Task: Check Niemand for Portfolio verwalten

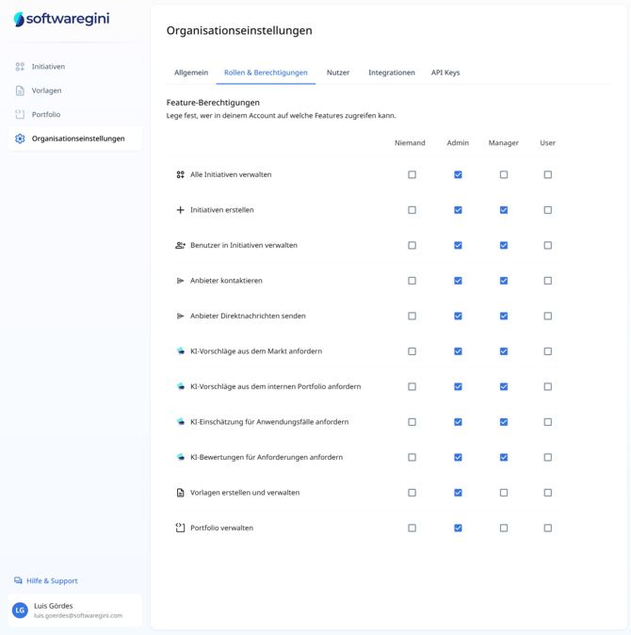Action: tap(412, 529)
